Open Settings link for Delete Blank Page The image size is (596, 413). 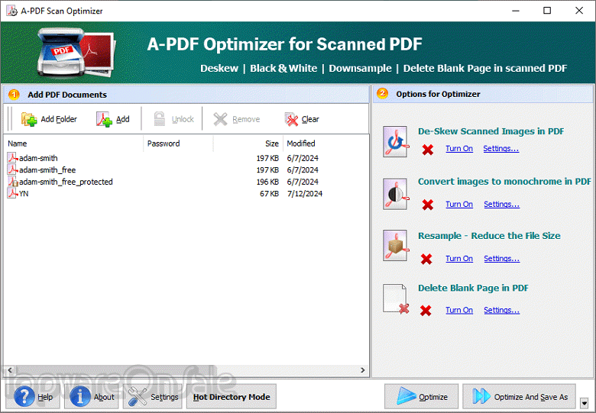(502, 310)
